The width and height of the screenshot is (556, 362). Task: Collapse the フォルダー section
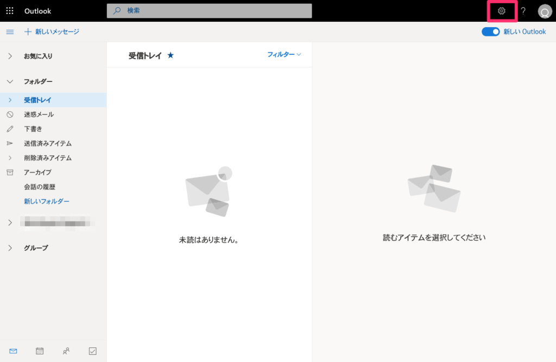tap(10, 81)
